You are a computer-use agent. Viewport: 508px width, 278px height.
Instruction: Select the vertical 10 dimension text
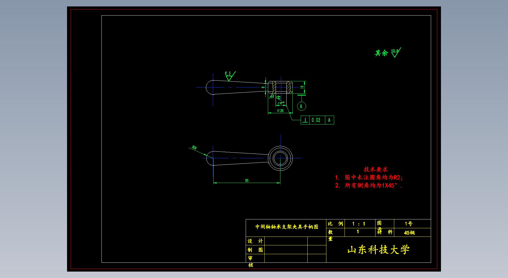point(302,87)
